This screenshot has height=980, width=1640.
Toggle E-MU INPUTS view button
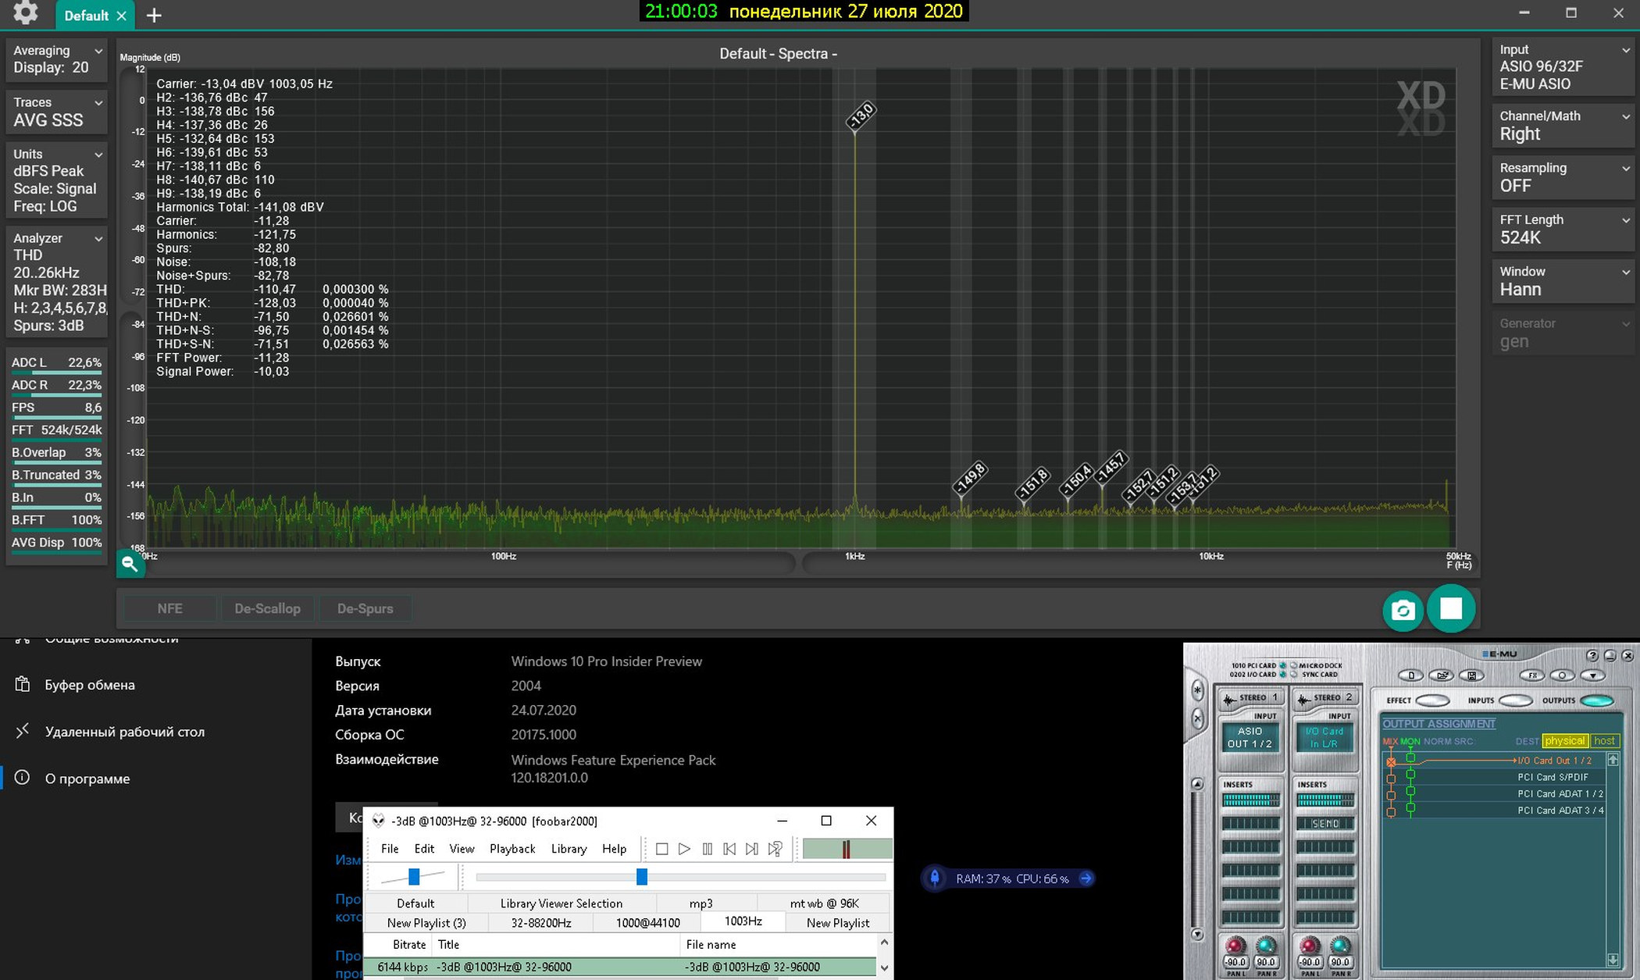tap(1516, 700)
